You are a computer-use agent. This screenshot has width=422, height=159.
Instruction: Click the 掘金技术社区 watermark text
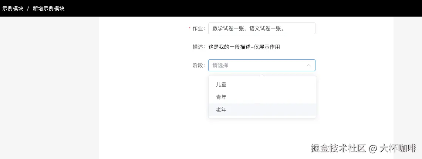(x=338, y=148)
